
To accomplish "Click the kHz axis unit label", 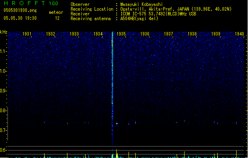I will pyautogui.click(x=4, y=32).
